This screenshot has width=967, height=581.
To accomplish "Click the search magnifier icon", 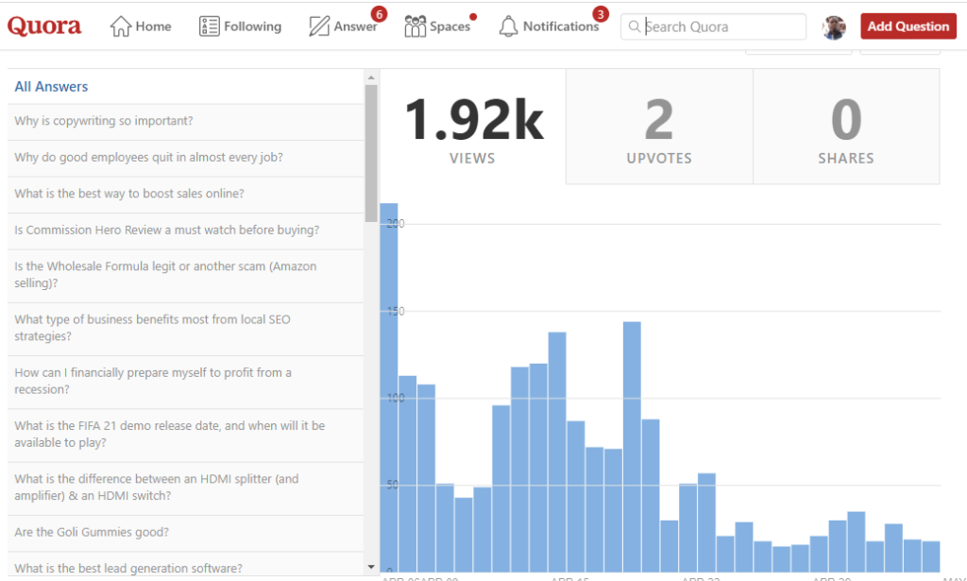I will click(634, 26).
